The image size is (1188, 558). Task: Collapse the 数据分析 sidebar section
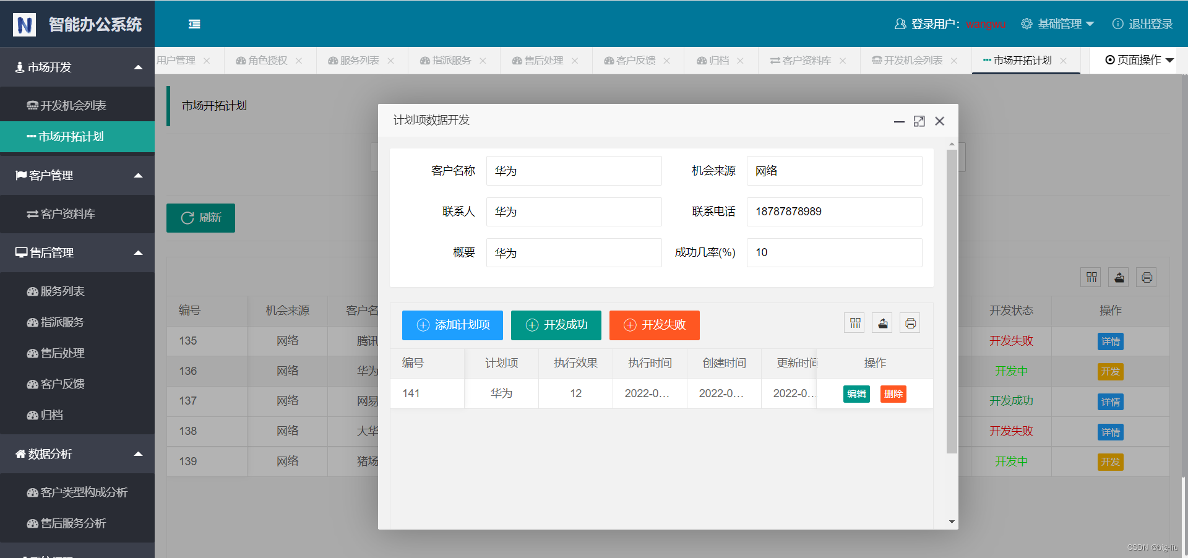[x=77, y=454]
